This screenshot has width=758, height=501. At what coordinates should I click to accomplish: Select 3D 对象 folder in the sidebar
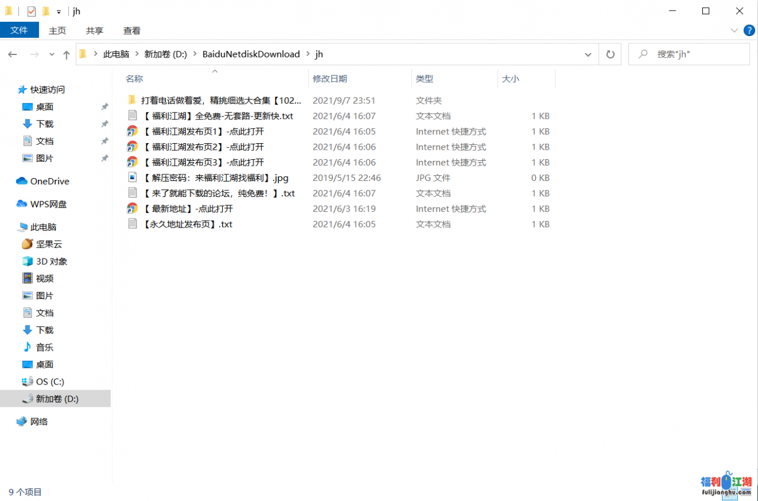[52, 261]
